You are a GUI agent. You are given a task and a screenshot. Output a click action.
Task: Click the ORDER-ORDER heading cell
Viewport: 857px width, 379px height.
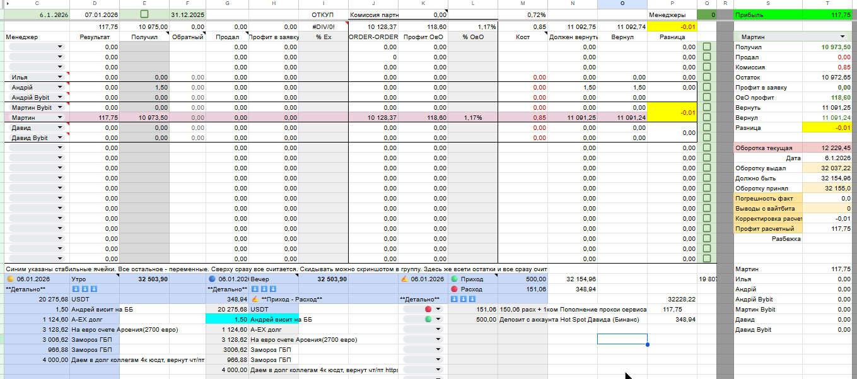(374, 37)
